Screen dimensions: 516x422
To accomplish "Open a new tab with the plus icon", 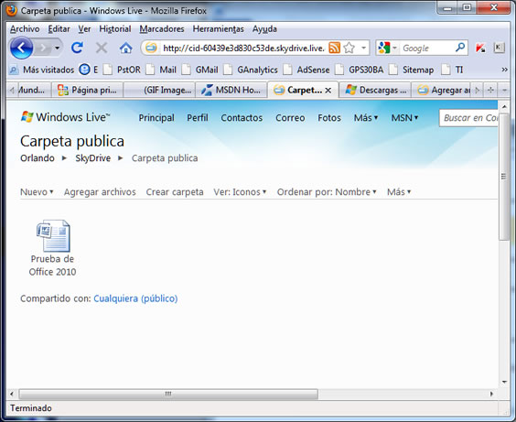I will (490, 90).
